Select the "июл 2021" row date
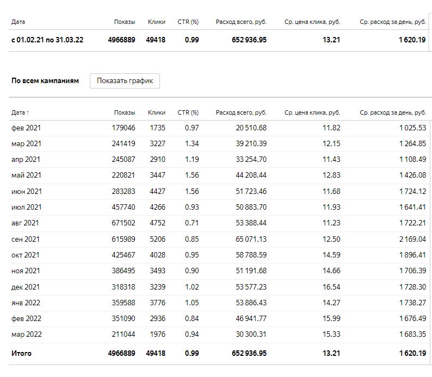The width and height of the screenshot is (432, 377). [x=26, y=207]
